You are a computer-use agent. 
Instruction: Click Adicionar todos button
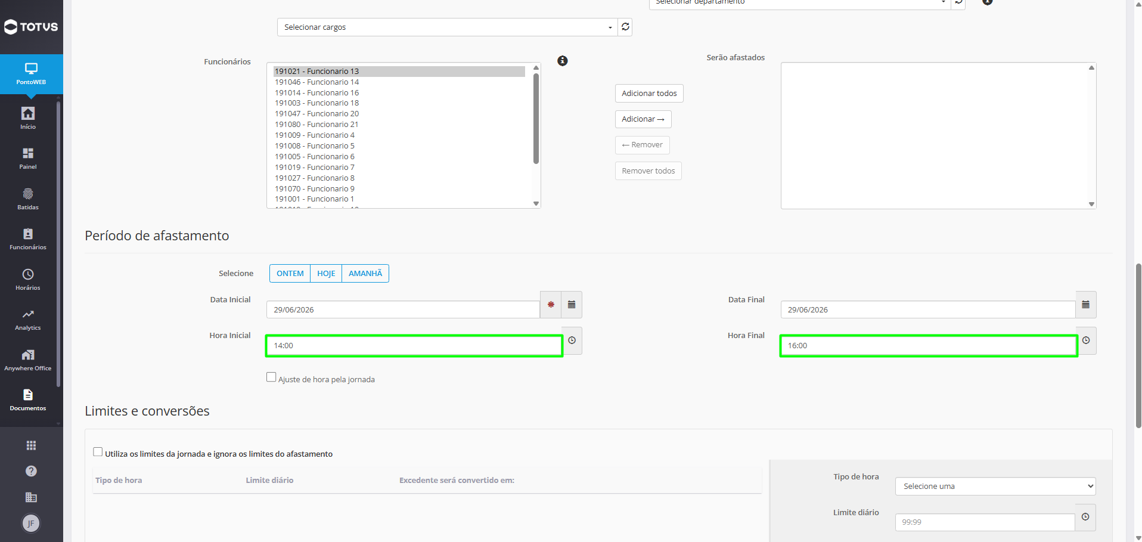tap(649, 93)
